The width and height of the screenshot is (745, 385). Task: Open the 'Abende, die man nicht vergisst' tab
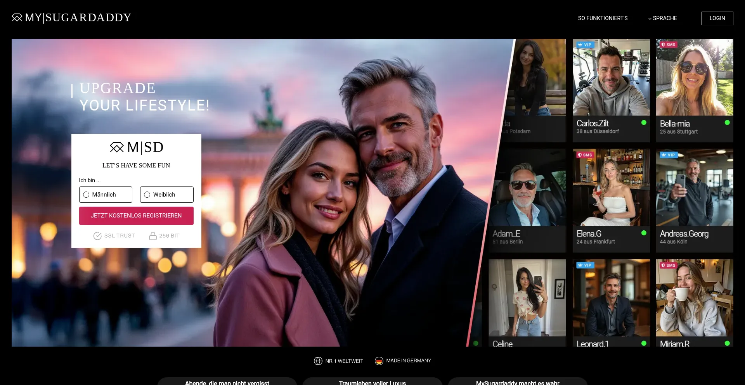[227, 382]
